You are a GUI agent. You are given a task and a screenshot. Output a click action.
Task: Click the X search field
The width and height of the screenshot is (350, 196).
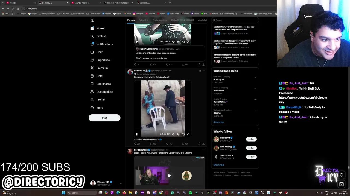coord(235,20)
